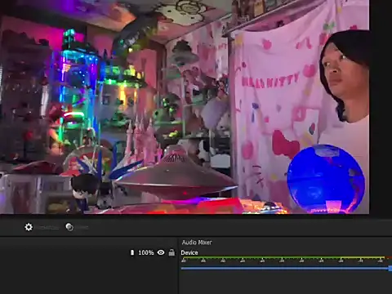Image resolution: width=392 pixels, height=294 pixels.
Task: Open source filters via the overlapping circles icon
Action: [x=69, y=227]
